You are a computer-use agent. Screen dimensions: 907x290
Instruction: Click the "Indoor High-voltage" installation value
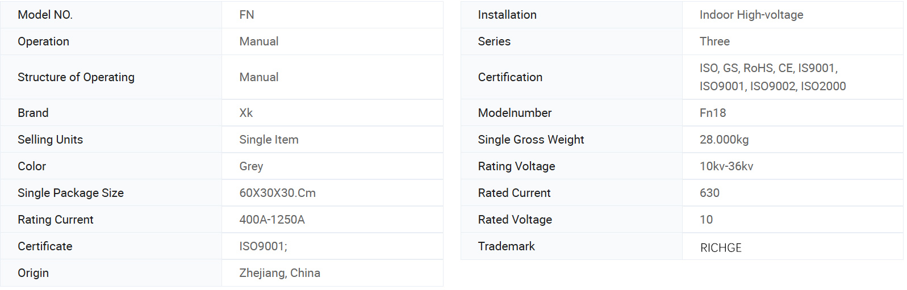pyautogui.click(x=751, y=15)
